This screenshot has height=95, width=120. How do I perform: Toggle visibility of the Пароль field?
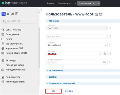(x=101, y=53)
